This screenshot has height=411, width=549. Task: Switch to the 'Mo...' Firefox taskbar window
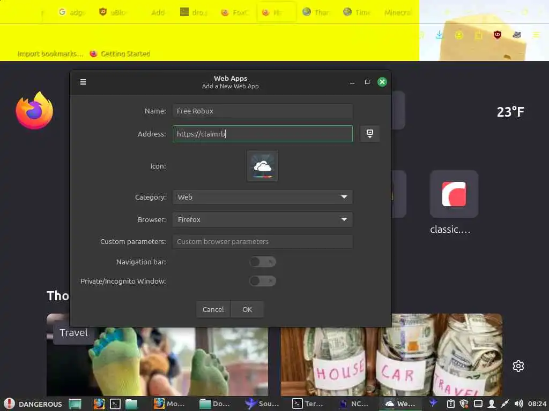tap(169, 404)
